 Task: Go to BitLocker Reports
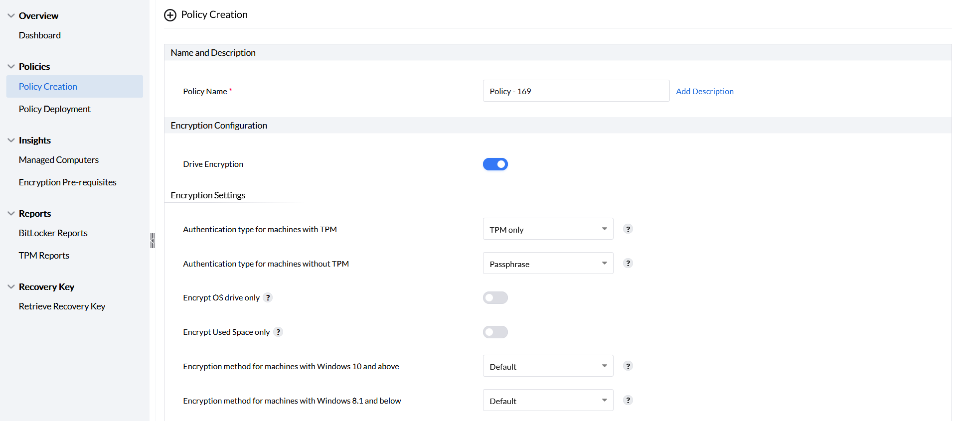53,233
